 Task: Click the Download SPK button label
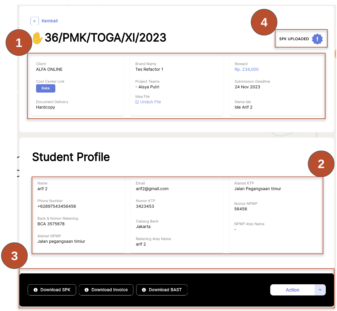coord(55,290)
